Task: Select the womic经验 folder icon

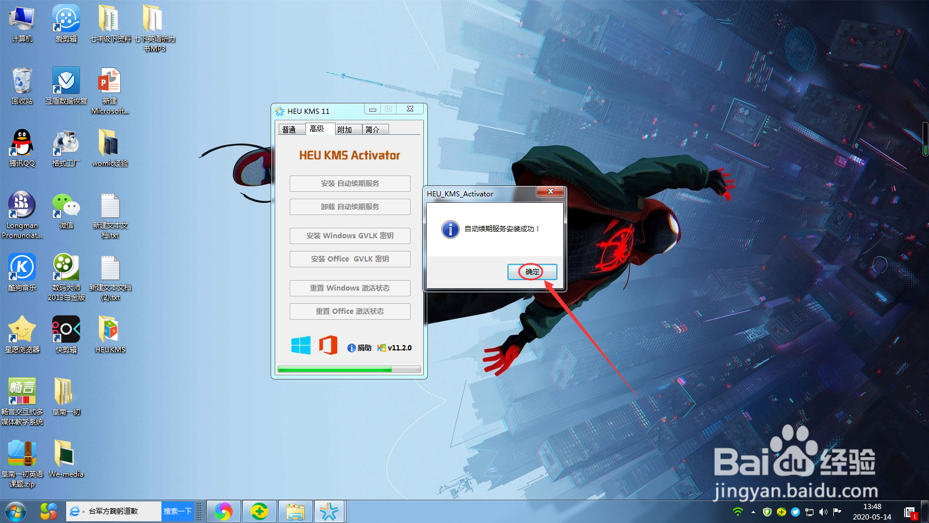Action: (x=110, y=148)
